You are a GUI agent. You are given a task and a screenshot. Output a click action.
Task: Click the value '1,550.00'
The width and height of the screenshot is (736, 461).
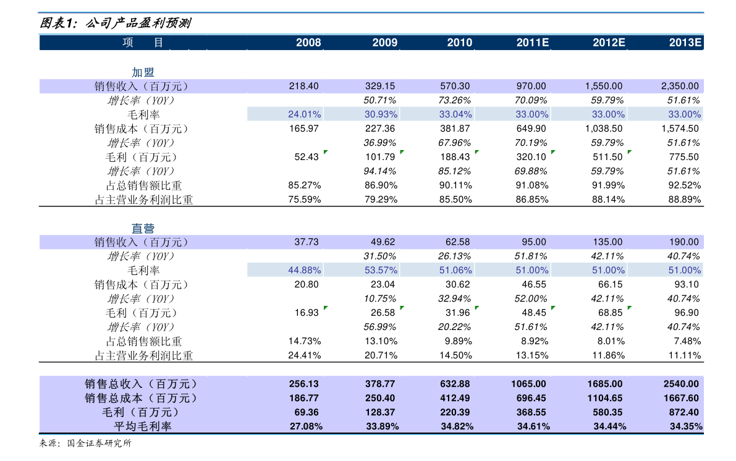[x=604, y=87]
